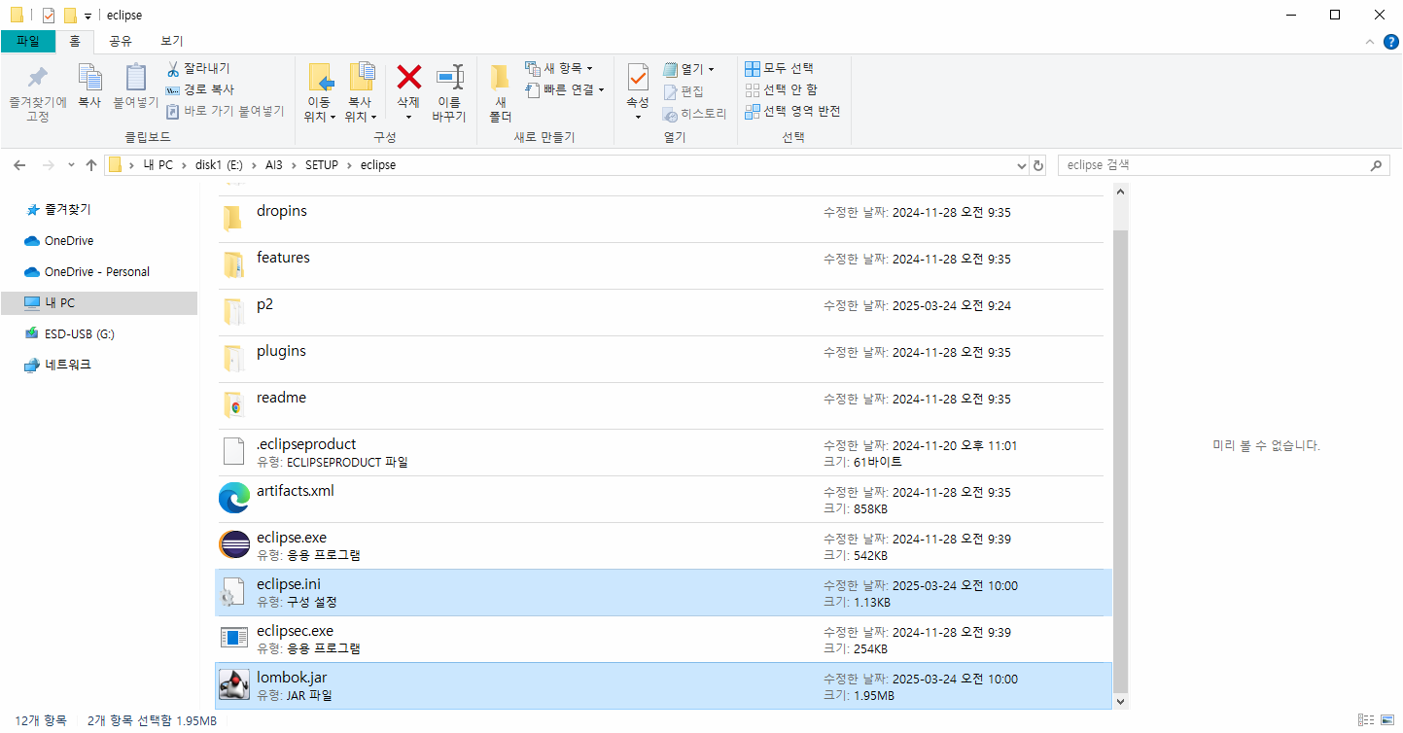Switch to the 보기 (View) tab
This screenshot has height=733, width=1403.
(171, 42)
